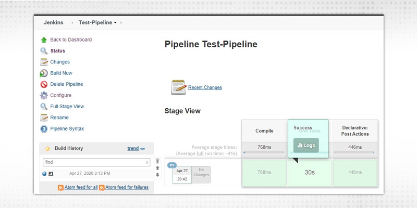Viewport: 417px width, 208px height.
Task: Jump to top of build history arrow
Action: pyautogui.click(x=157, y=161)
